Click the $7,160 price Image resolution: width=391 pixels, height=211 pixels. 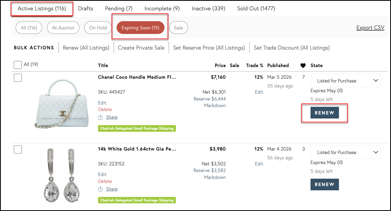click(218, 77)
